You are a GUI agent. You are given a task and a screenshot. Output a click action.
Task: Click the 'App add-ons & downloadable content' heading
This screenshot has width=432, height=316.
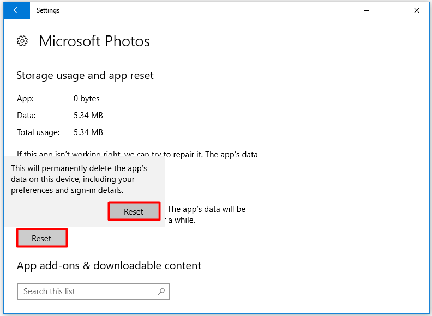tap(109, 266)
